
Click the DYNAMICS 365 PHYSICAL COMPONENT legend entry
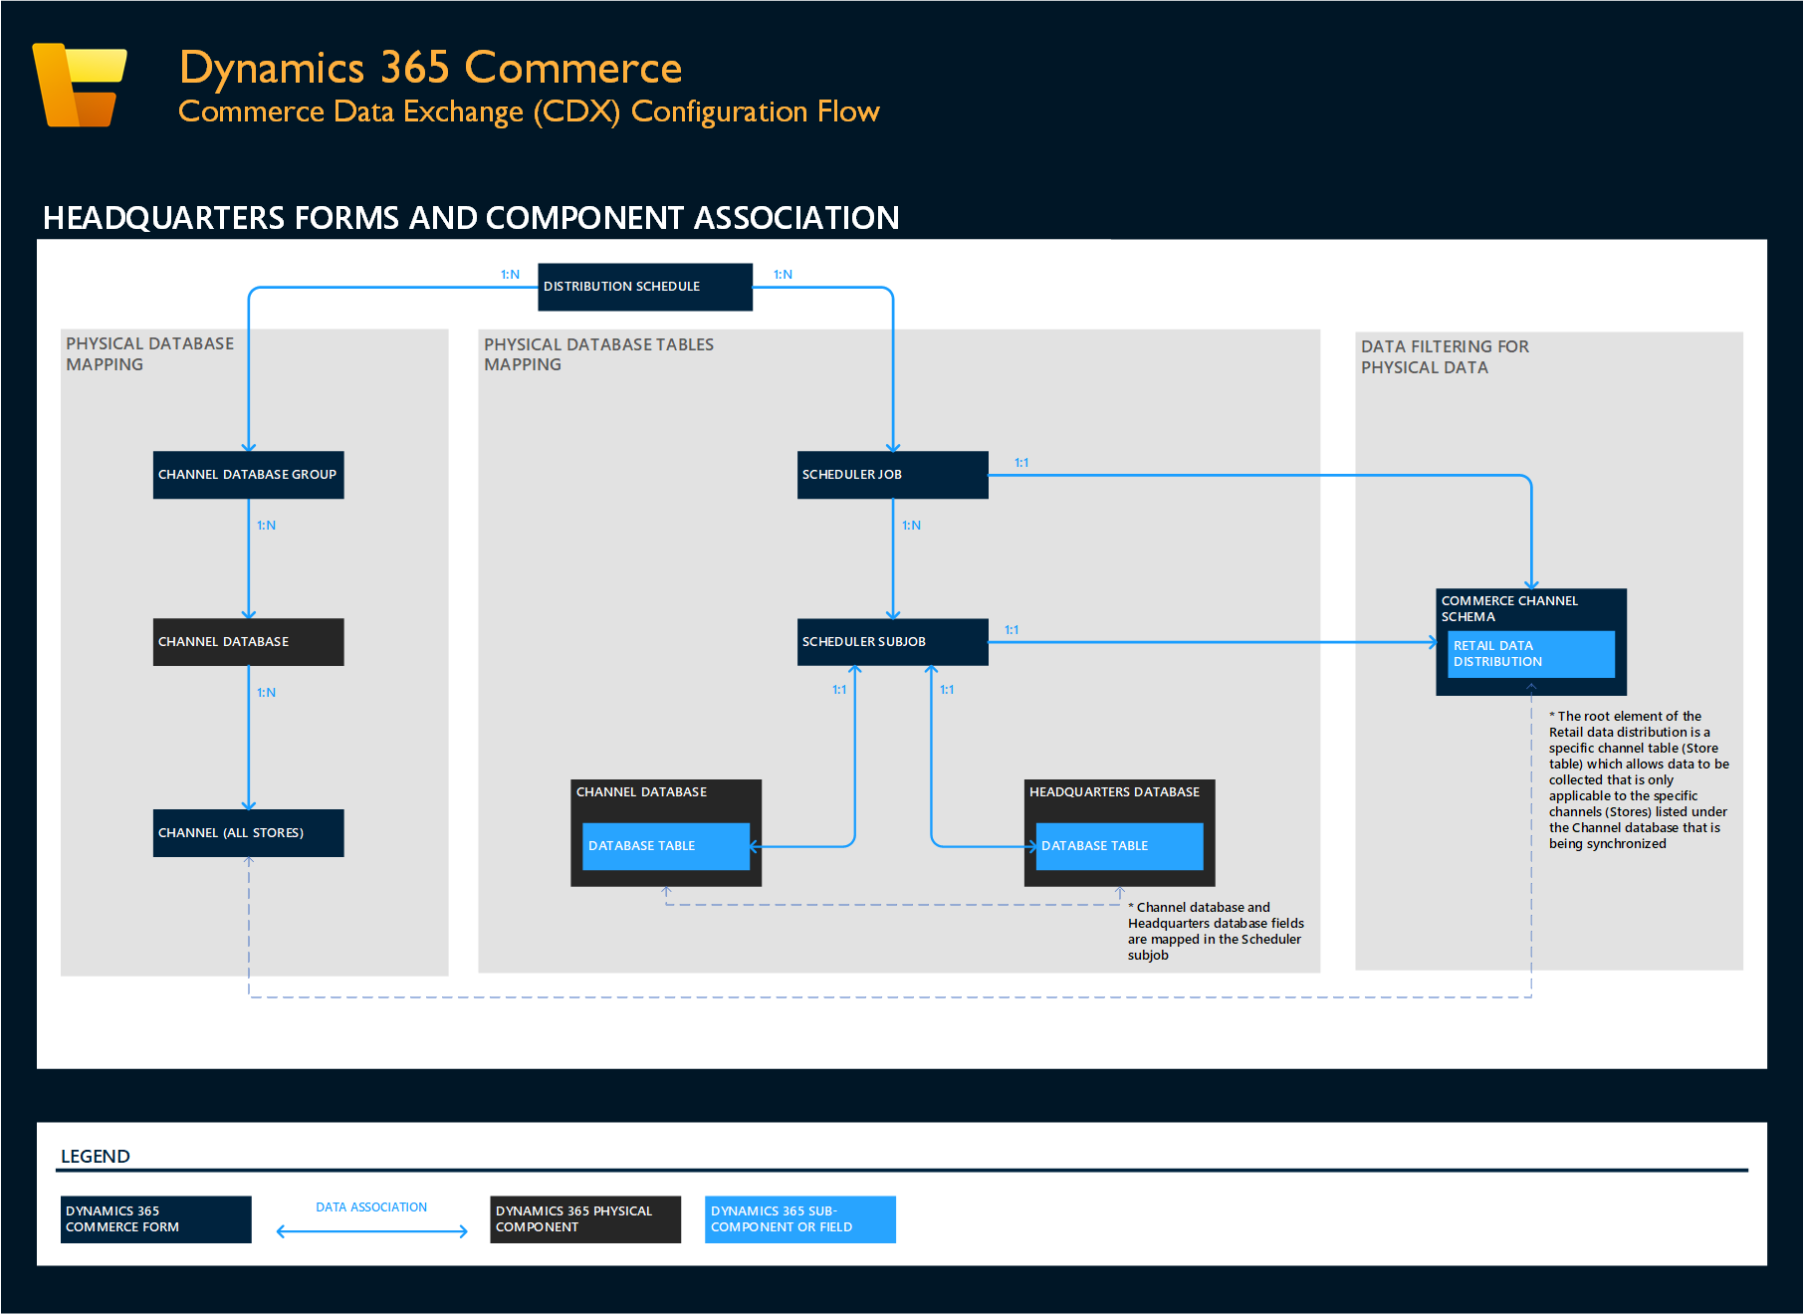coord(584,1218)
